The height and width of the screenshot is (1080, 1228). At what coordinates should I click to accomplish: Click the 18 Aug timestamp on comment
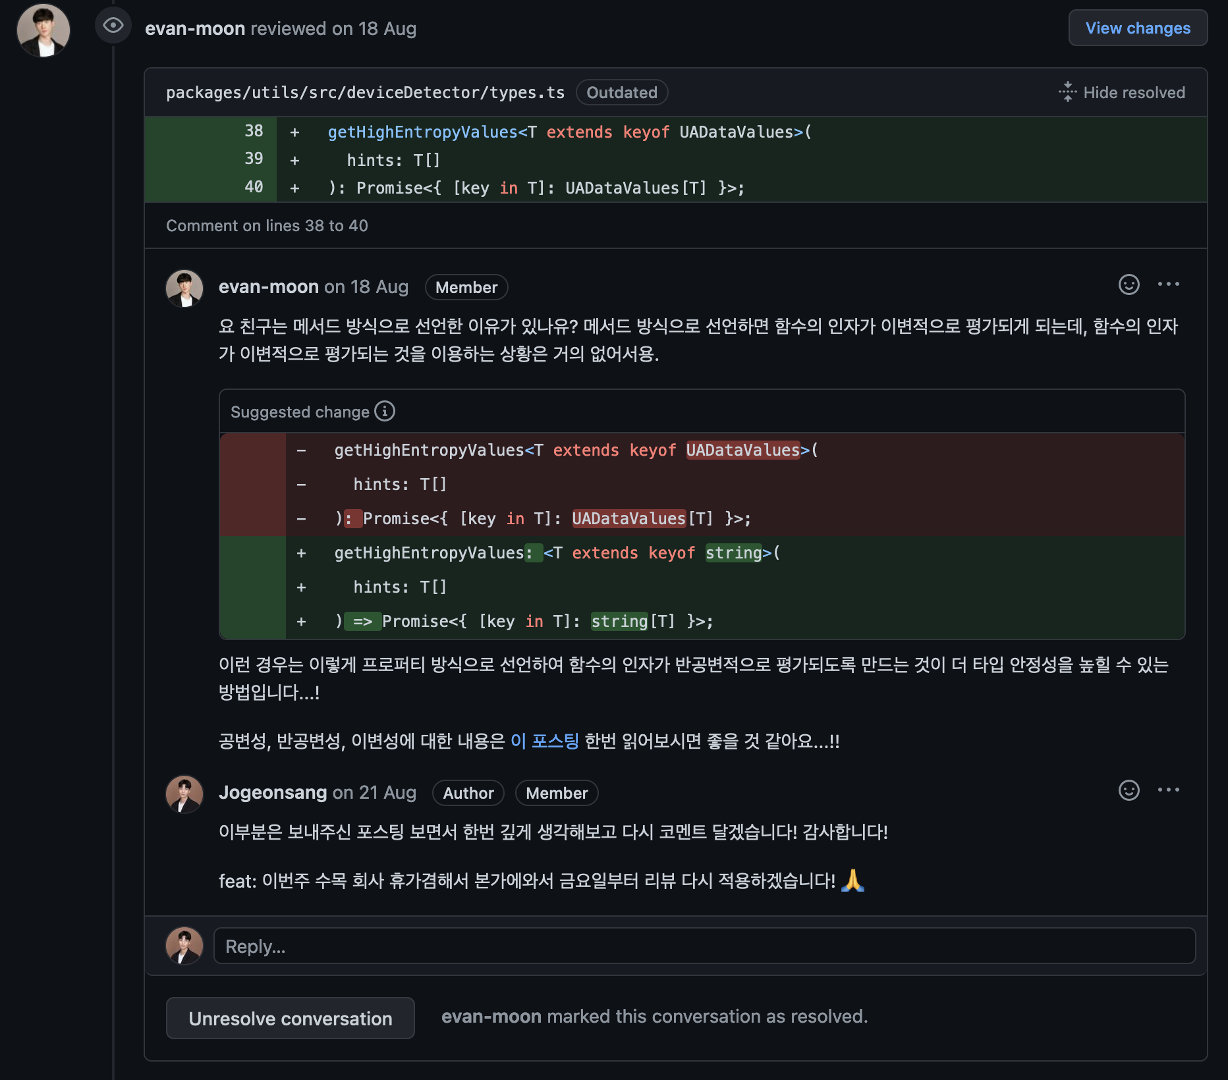click(379, 287)
